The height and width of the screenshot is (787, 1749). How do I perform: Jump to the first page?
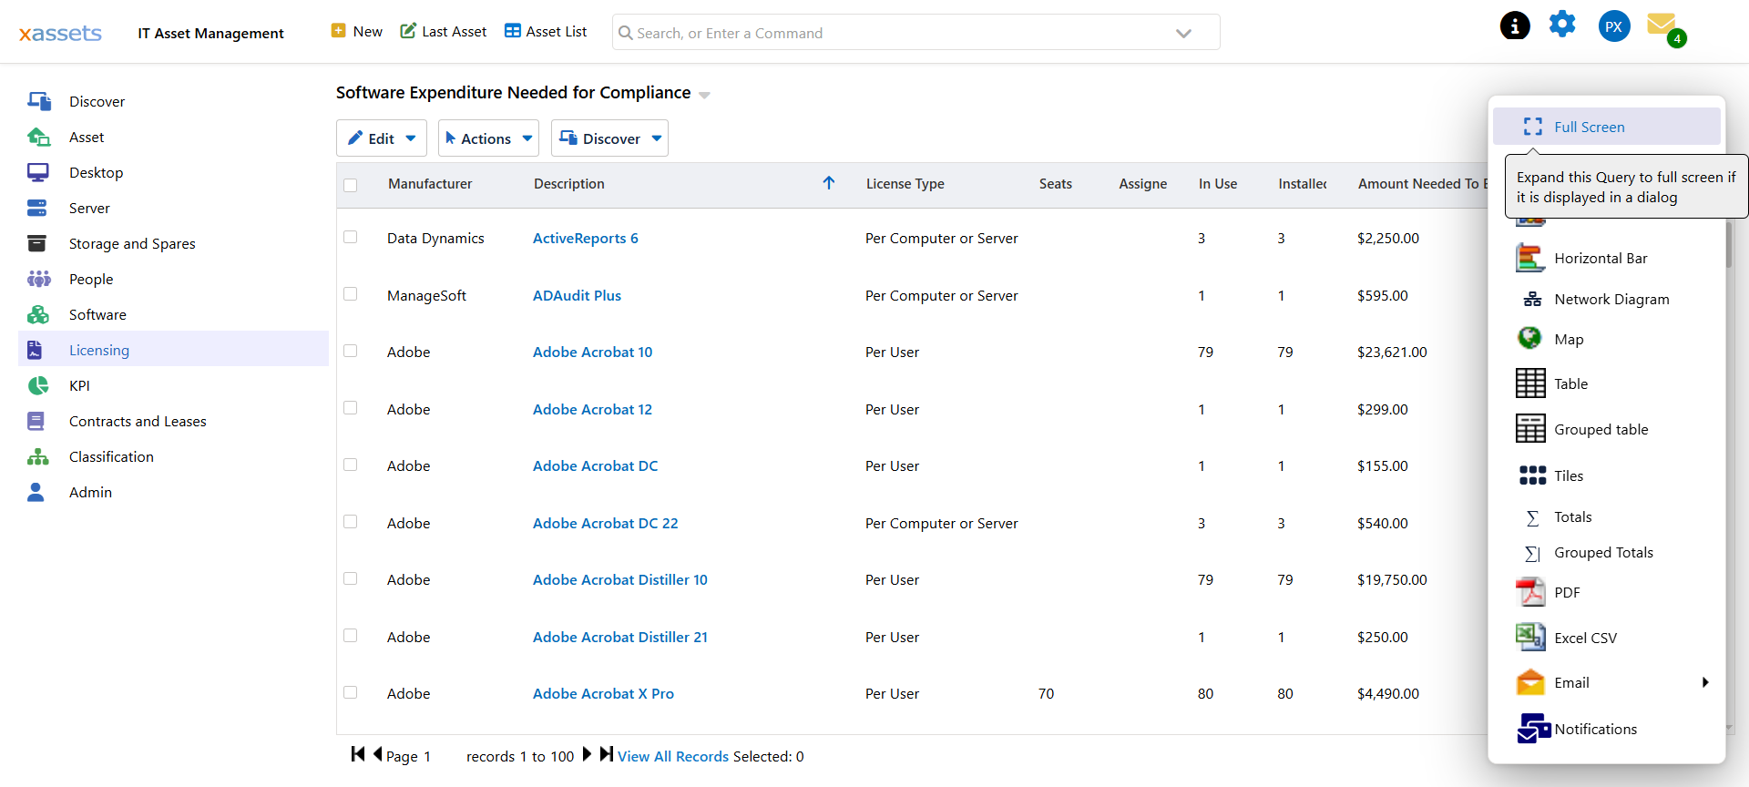tap(358, 754)
